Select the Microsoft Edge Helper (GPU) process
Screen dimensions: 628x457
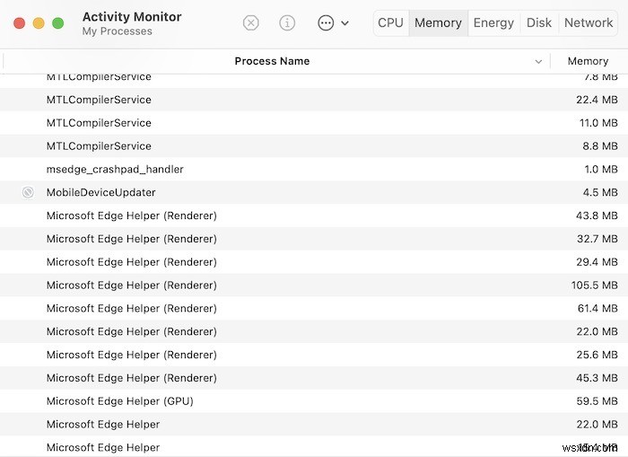click(x=314, y=401)
